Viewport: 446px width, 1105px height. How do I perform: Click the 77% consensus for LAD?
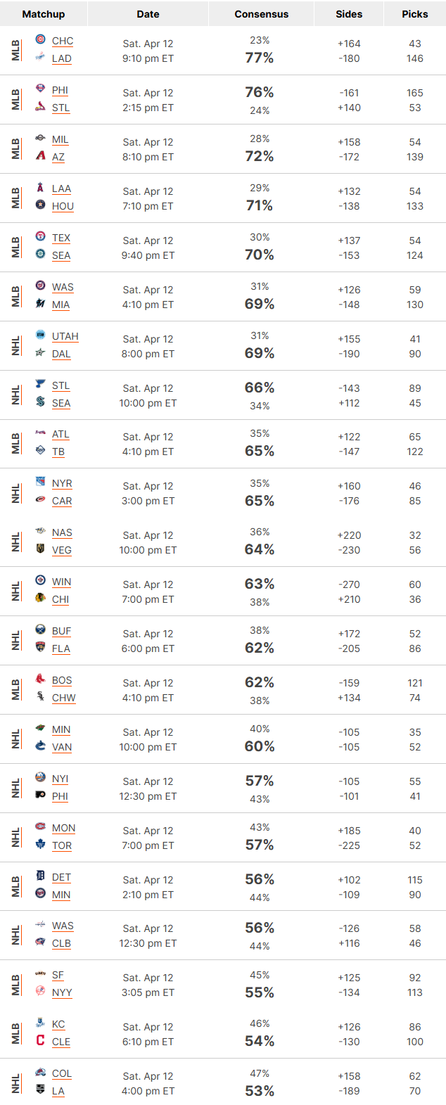coord(260,58)
